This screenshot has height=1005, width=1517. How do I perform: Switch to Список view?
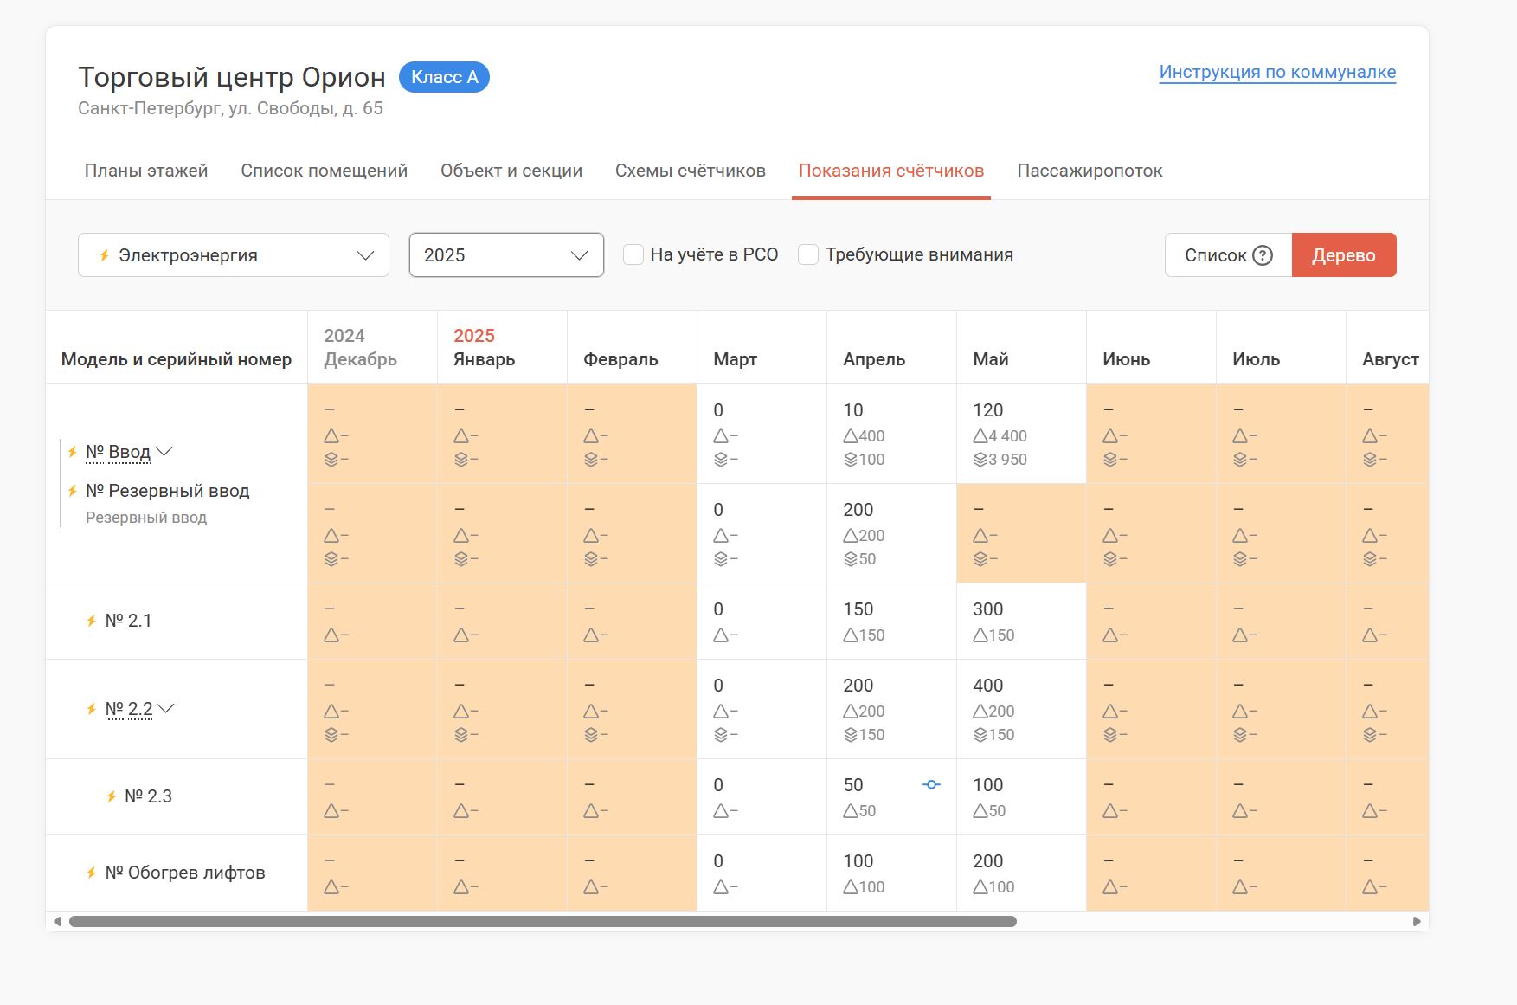(x=1228, y=255)
